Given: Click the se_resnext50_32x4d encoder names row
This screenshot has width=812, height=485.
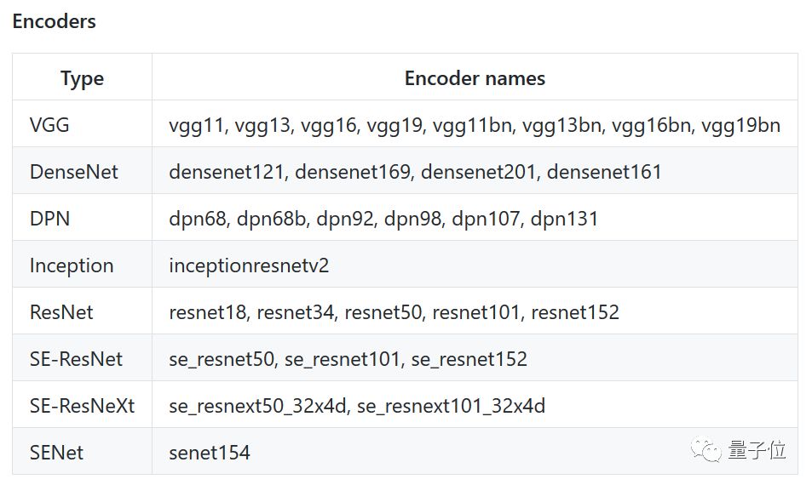Looking at the screenshot, I should tap(357, 406).
